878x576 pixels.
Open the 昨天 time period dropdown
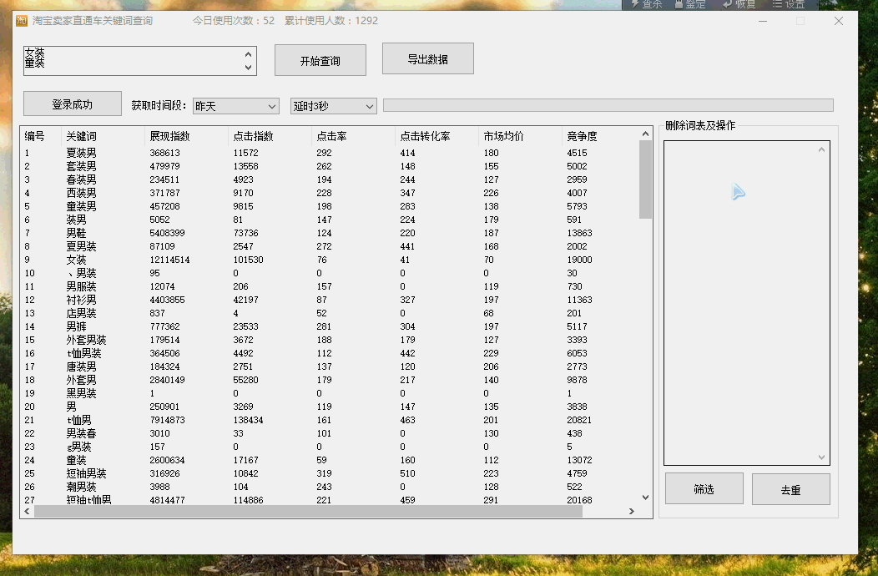[235, 106]
